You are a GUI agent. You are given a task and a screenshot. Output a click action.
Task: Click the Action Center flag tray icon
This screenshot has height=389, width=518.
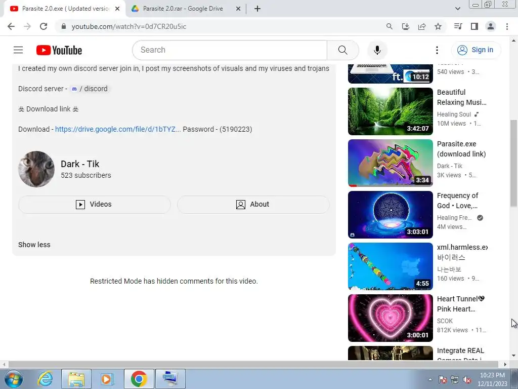tap(443, 379)
